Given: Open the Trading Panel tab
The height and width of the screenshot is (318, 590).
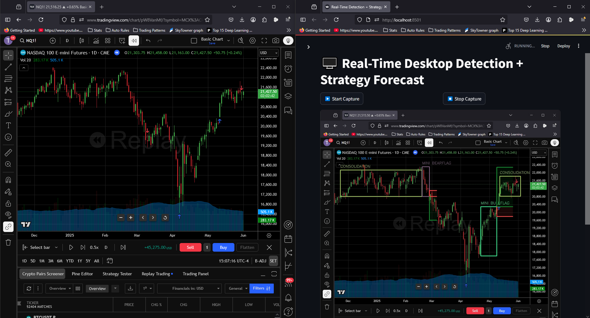Looking at the screenshot, I should (x=196, y=274).
